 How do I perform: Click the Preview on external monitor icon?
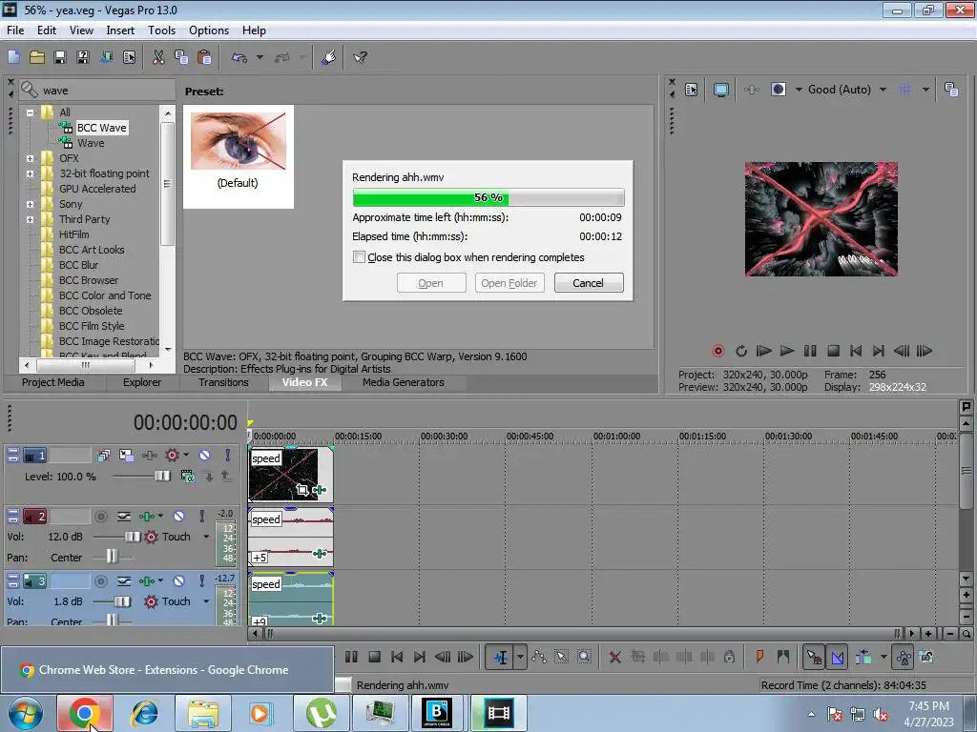point(721,90)
